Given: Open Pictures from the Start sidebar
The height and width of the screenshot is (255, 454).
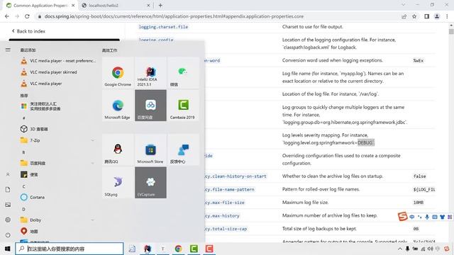Looking at the screenshot, I should (8, 205).
